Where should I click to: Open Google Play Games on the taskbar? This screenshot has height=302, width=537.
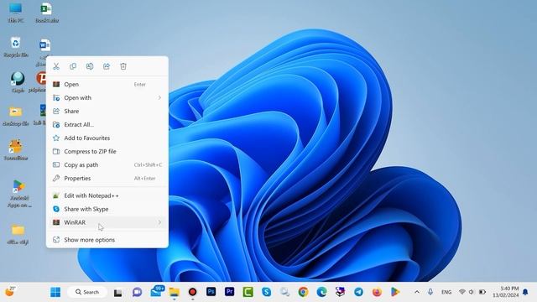point(395,292)
